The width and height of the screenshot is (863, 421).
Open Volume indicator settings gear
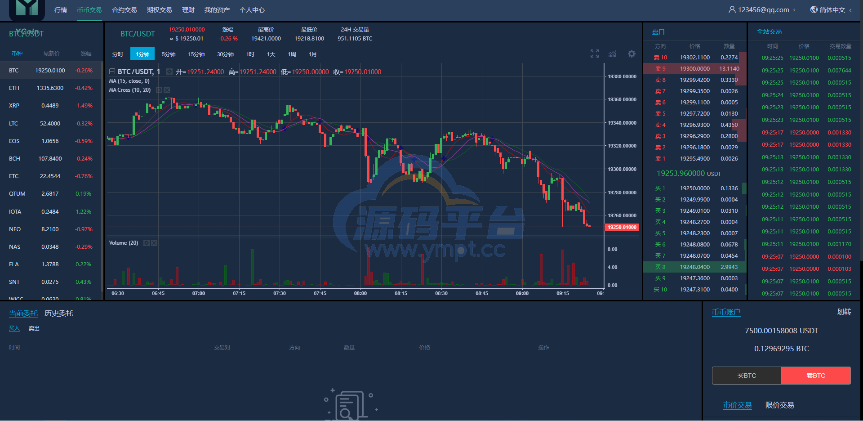146,243
